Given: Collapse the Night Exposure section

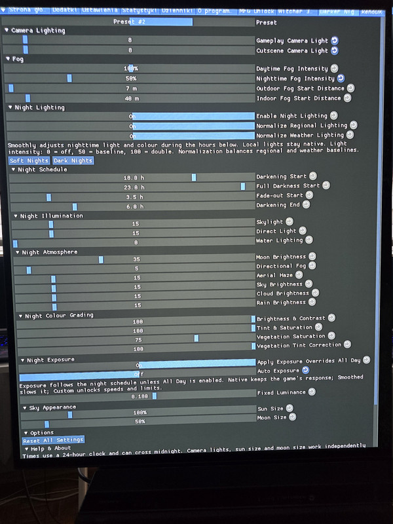Looking at the screenshot, I should 22,360.
